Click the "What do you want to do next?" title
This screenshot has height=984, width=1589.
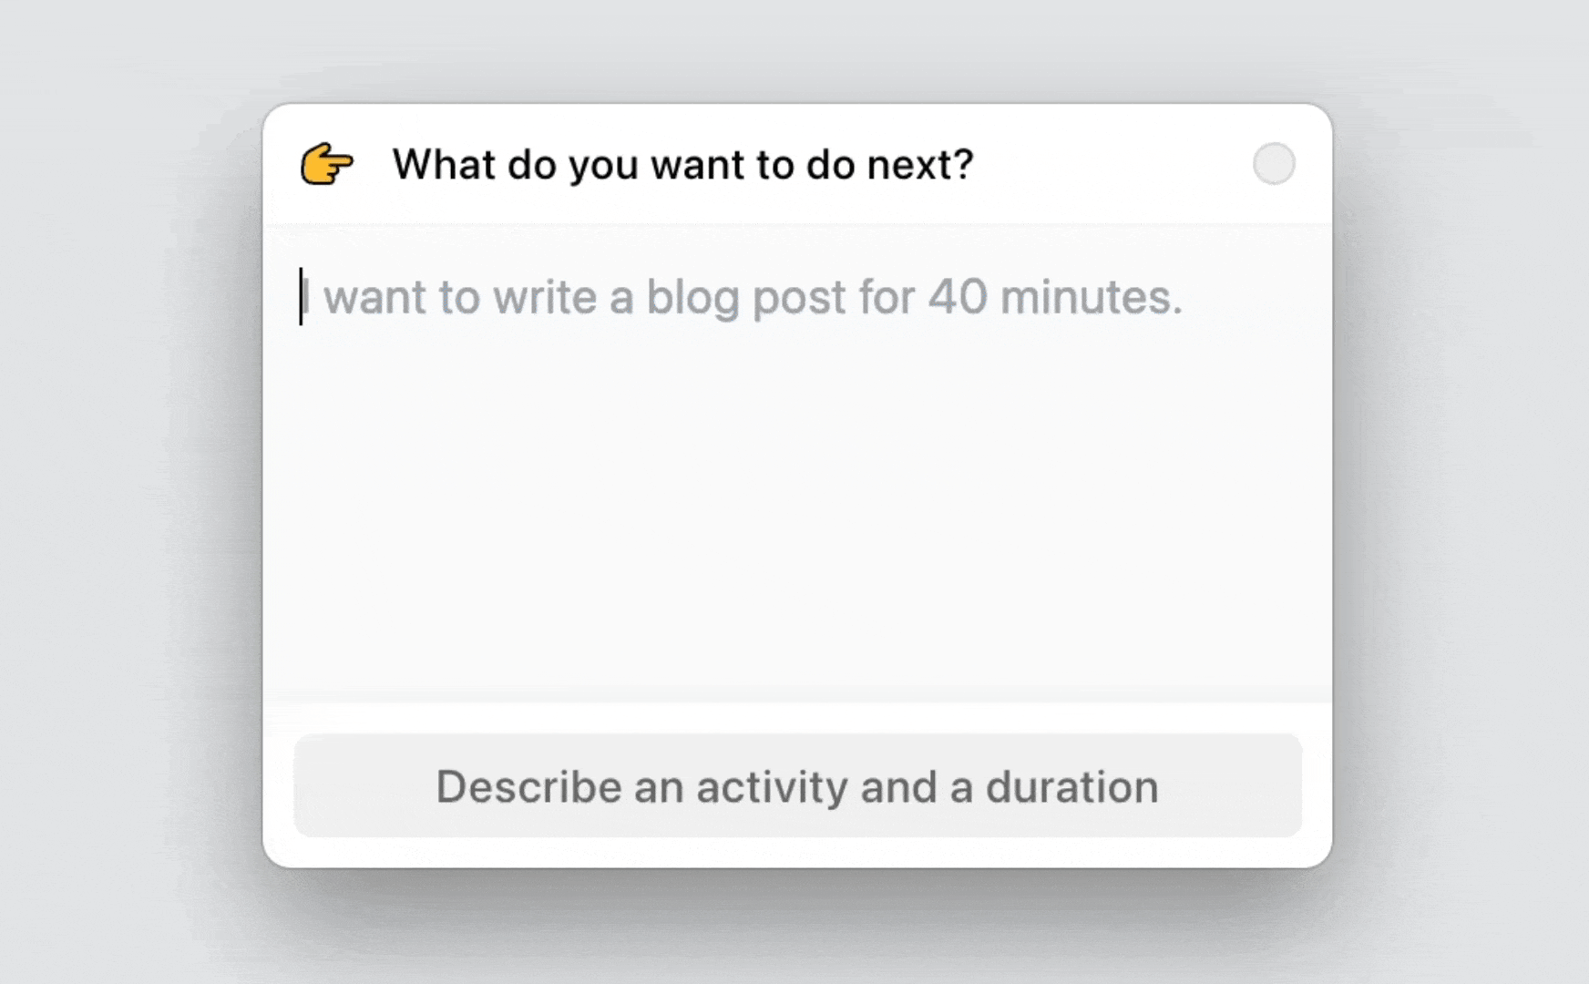click(x=682, y=165)
